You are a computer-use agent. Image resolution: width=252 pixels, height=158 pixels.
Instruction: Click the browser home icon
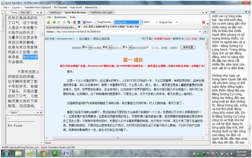[74, 22]
